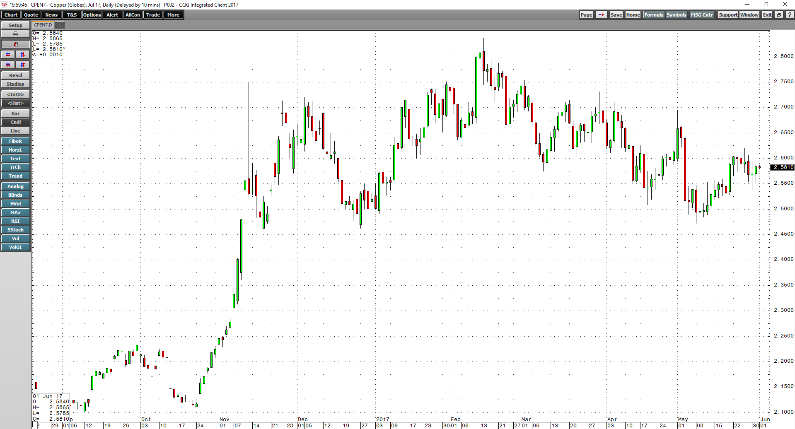Screen dimensions: 795x429
Task: Add the HVol historical volatility study
Action: pyautogui.click(x=15, y=204)
